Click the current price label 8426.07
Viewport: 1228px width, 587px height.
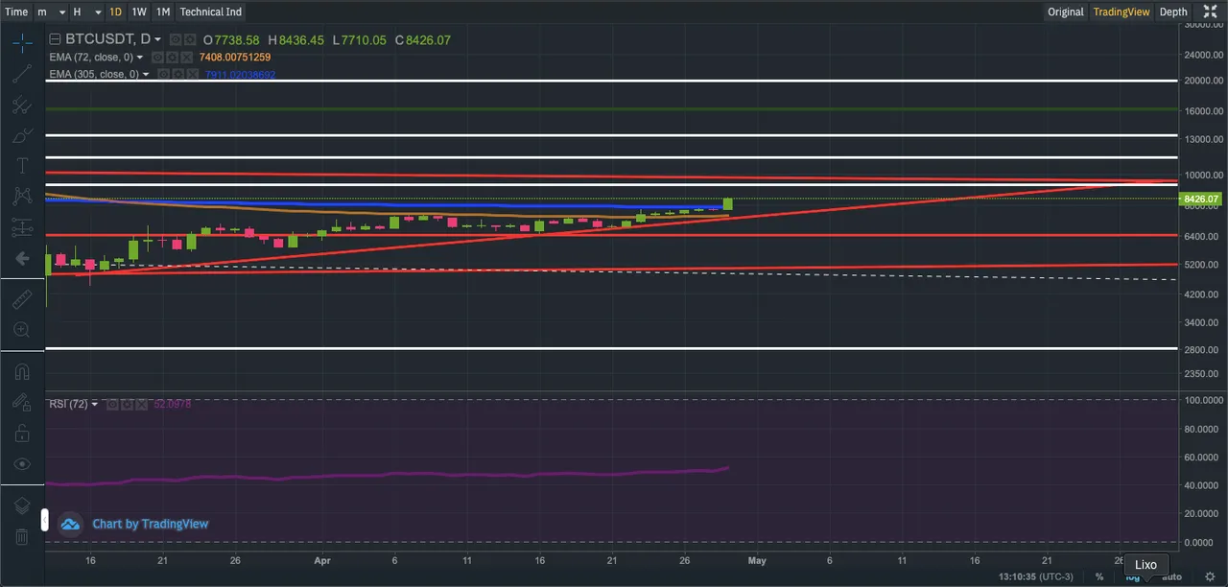pyautogui.click(x=1200, y=200)
